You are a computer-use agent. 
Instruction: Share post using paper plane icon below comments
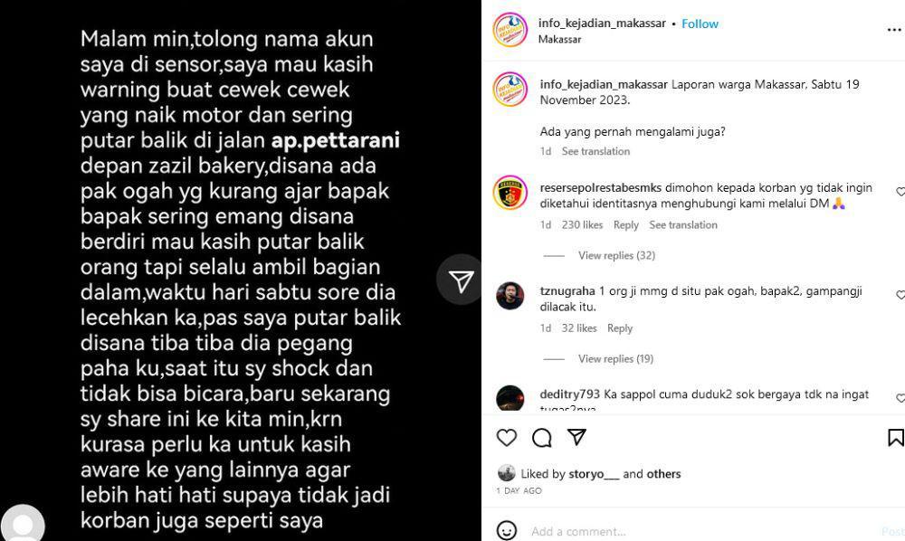(x=576, y=437)
